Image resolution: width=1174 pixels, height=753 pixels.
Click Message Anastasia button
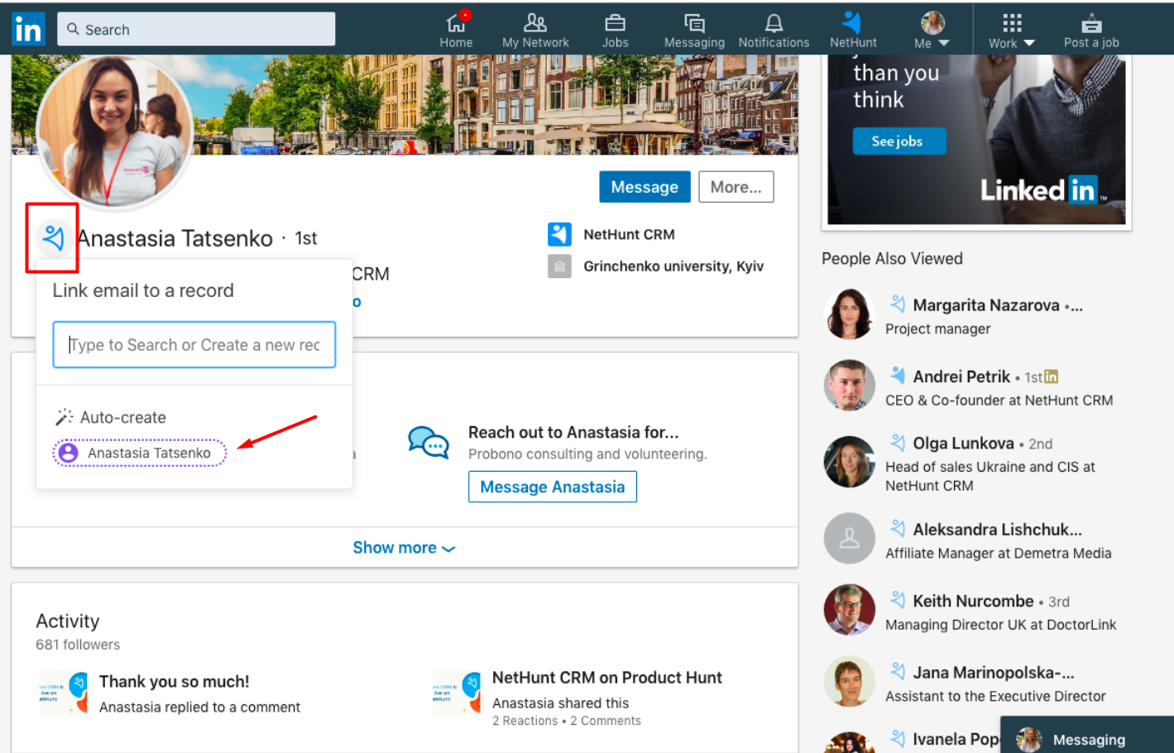pyautogui.click(x=553, y=487)
